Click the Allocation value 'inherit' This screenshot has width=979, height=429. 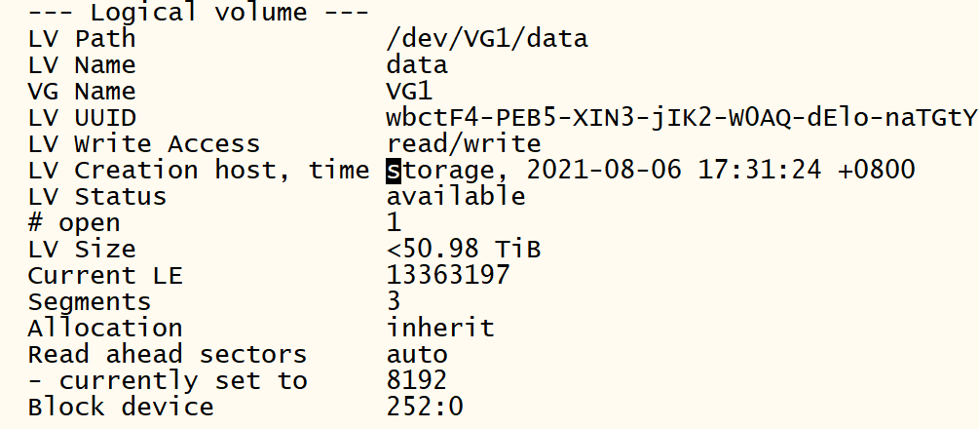pyautogui.click(x=440, y=329)
